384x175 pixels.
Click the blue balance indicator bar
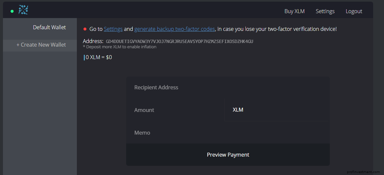tap(84, 58)
